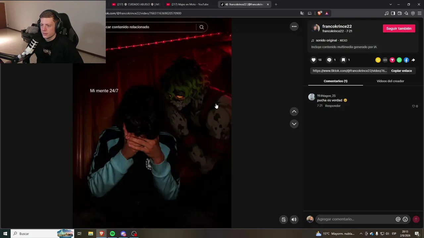Like the comment from 19.thiagoo_25

(414, 106)
